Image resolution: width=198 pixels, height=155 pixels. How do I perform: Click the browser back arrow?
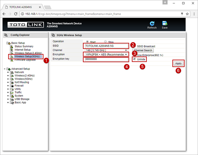point(4,14)
